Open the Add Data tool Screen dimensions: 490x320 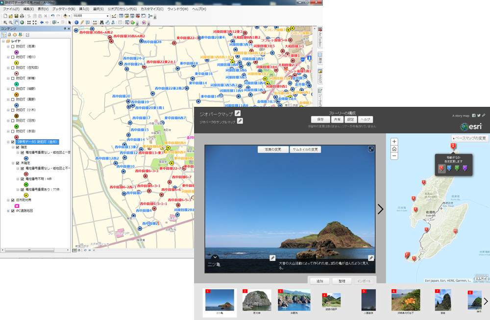(65, 16)
